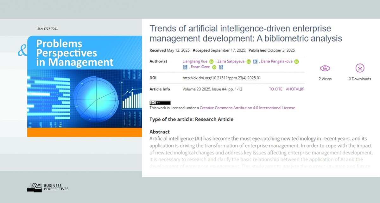Select author Zaira Satpayeva
Screen dimensions: 380x203
tap(231, 61)
